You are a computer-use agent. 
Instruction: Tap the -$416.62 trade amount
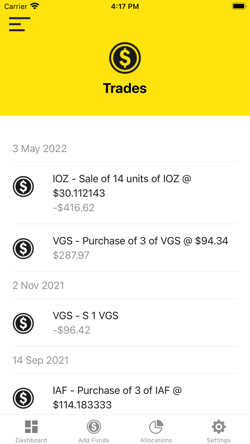coord(74,208)
